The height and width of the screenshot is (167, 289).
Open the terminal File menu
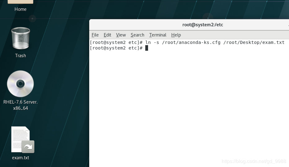(95, 35)
